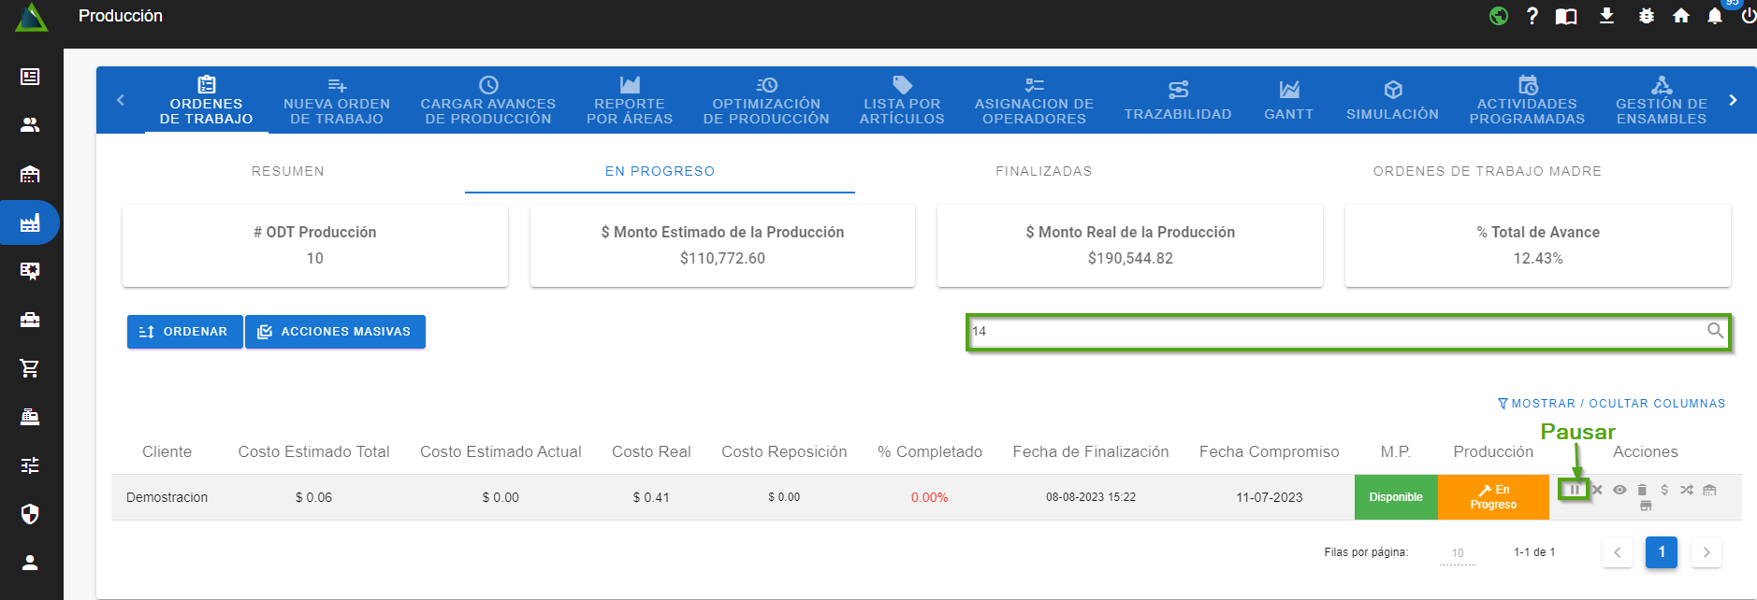Click the home icon in top bar

[x=1681, y=16]
